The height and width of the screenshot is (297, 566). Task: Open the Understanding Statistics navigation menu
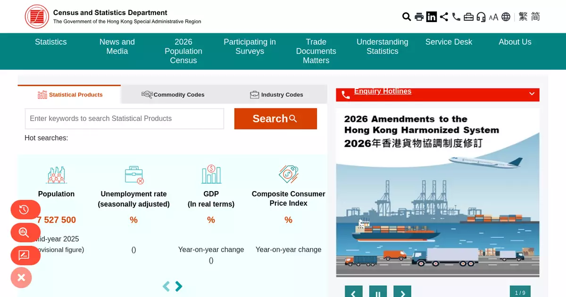coord(383,47)
